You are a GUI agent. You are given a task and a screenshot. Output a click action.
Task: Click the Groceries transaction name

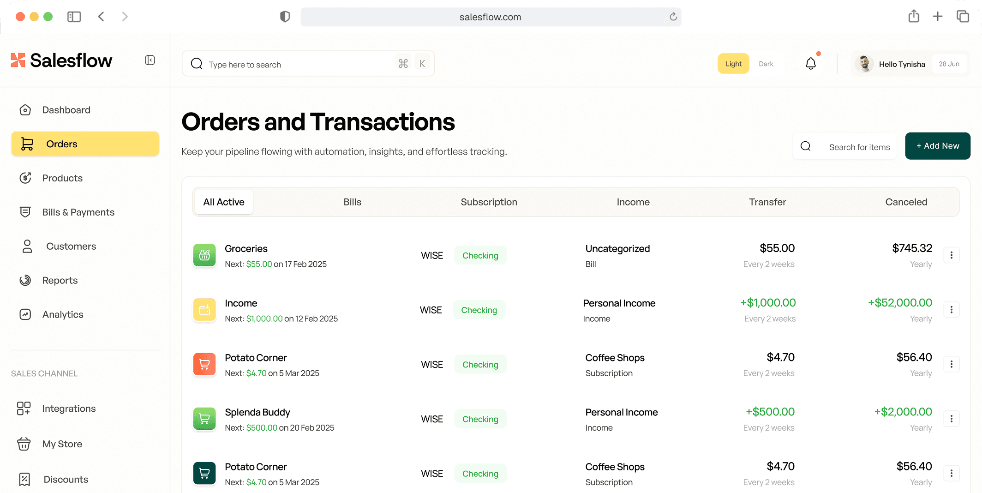[246, 248]
